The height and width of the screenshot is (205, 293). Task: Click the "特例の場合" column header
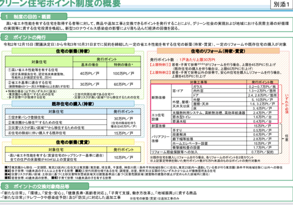pos(124,65)
